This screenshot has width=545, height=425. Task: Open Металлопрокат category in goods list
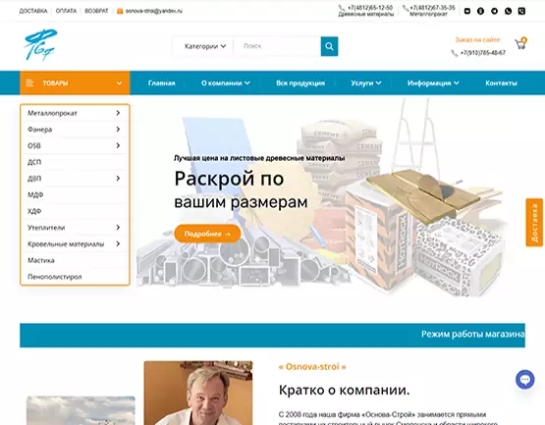[52, 113]
